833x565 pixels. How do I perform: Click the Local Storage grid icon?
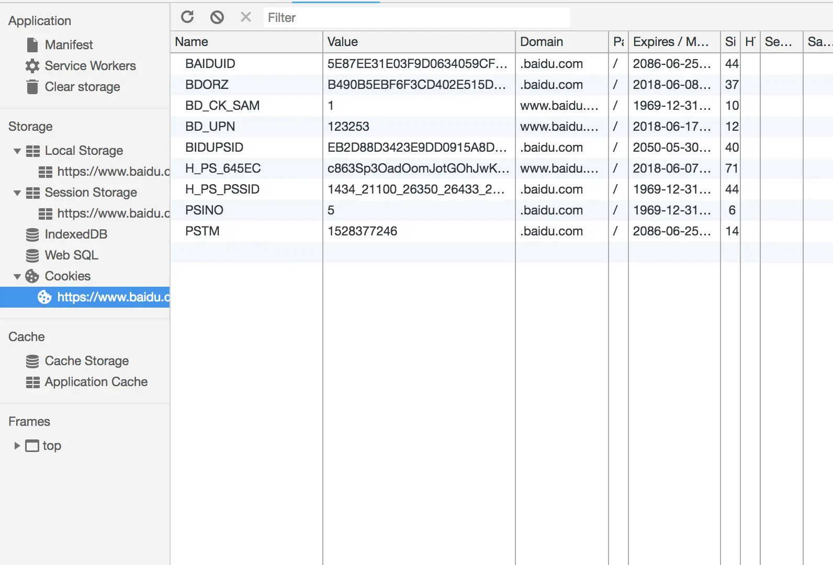click(x=33, y=151)
